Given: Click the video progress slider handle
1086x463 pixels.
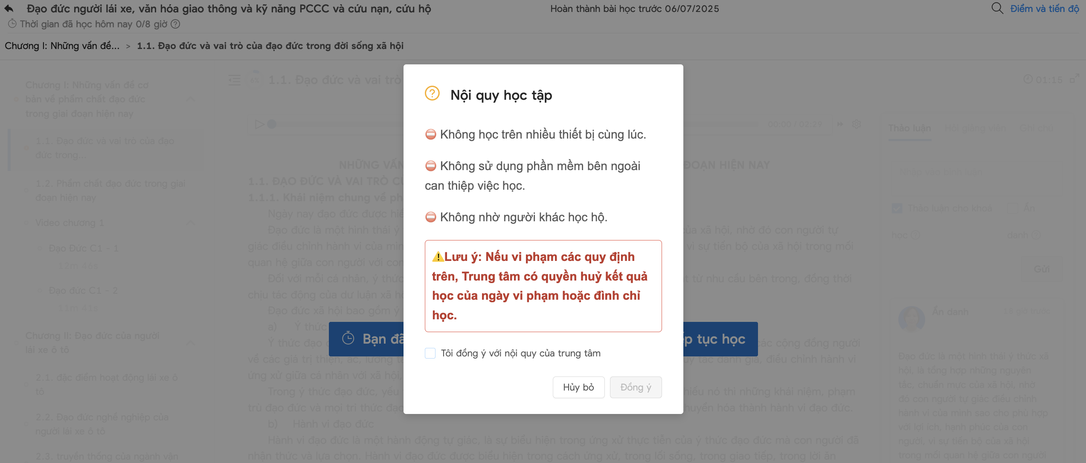Looking at the screenshot, I should (x=272, y=124).
